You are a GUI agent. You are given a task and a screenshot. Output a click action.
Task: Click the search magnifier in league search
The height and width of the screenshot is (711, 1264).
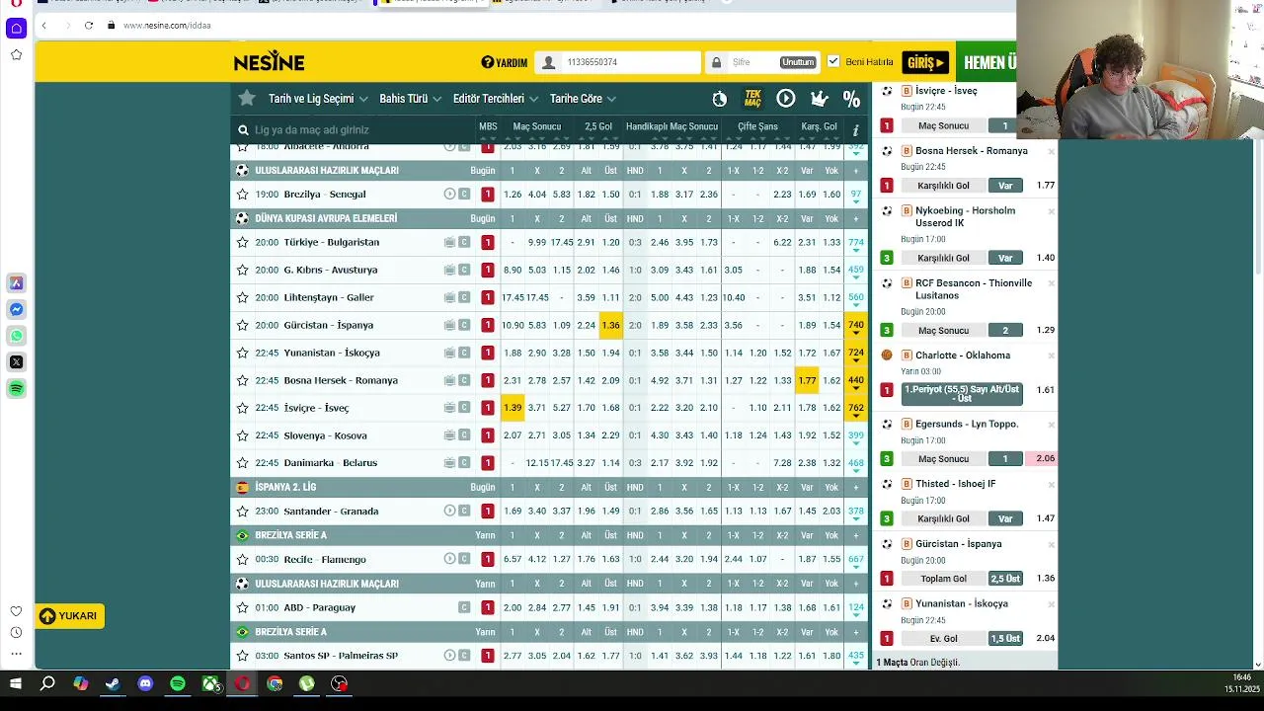(243, 129)
